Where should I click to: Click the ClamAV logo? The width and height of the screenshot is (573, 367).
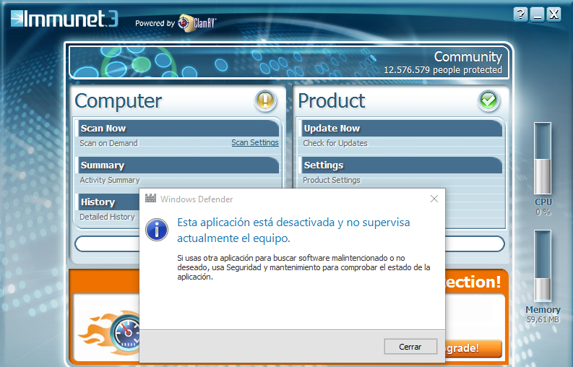tap(197, 23)
